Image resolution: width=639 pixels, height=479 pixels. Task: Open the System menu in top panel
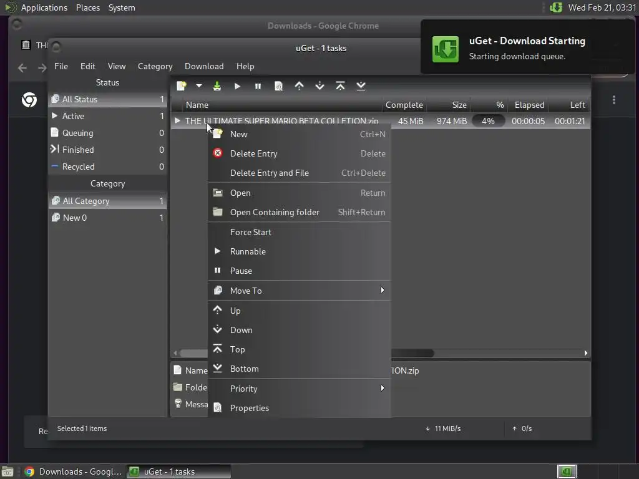click(122, 7)
